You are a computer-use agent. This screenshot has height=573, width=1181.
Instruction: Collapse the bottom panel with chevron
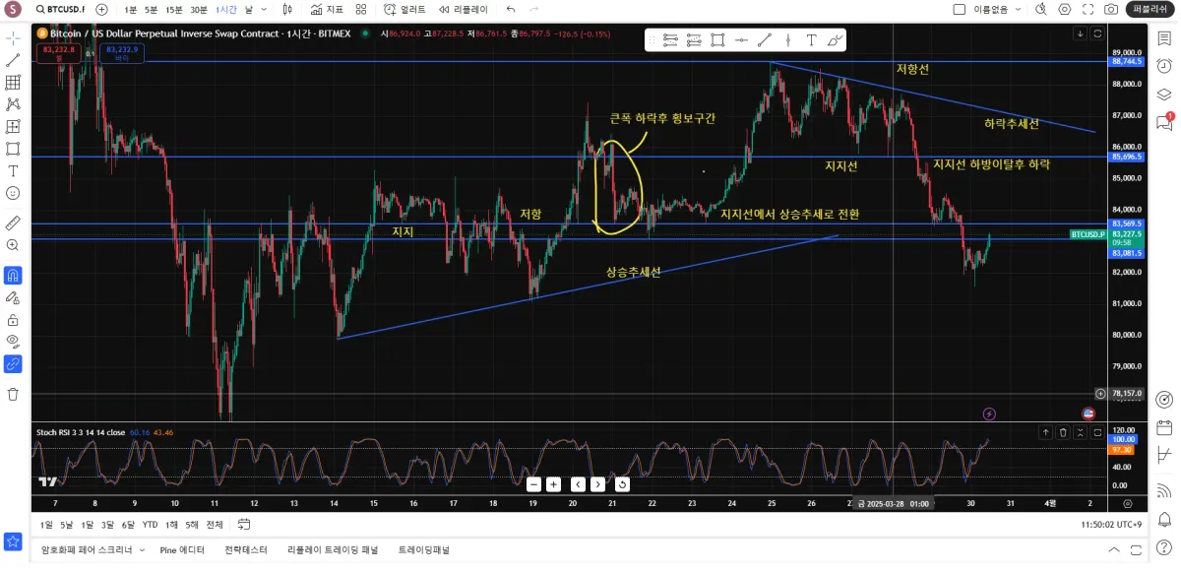tap(1114, 550)
